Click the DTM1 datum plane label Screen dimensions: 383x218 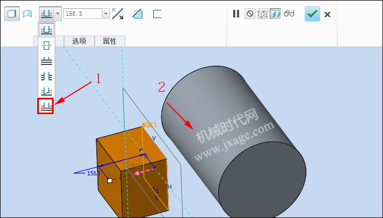click(134, 166)
